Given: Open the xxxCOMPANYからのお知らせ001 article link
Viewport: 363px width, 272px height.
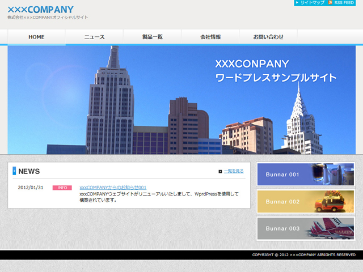Looking at the screenshot, I should click(113, 188).
